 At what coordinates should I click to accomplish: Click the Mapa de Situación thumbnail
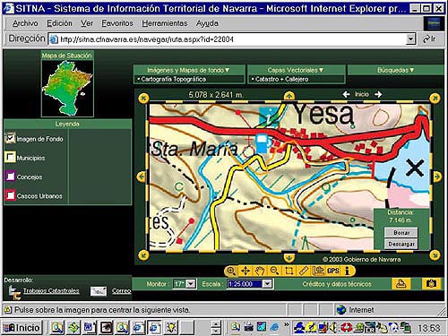[67, 89]
